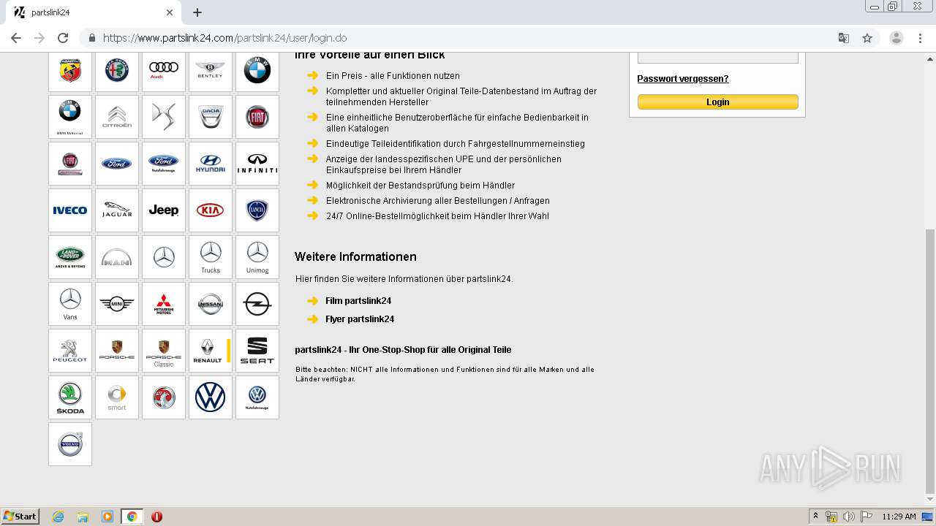Viewport: 936px width, 526px height.
Task: Bookmark this page with the star
Action: click(x=867, y=38)
